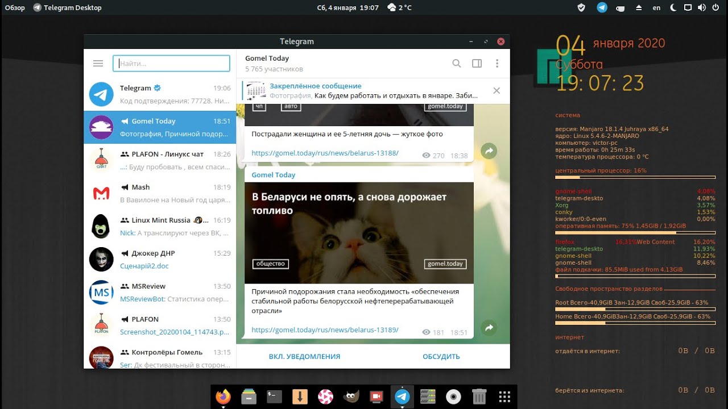728x409 pixels.
Task: Open Telegram Desktop app menu in top bar
Action: pyautogui.click(x=67, y=8)
